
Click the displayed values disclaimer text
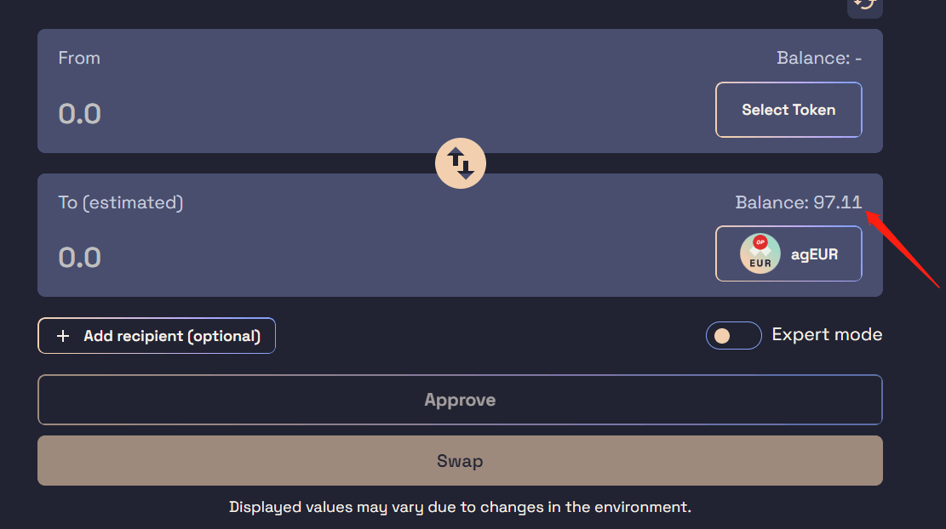pyautogui.click(x=460, y=507)
